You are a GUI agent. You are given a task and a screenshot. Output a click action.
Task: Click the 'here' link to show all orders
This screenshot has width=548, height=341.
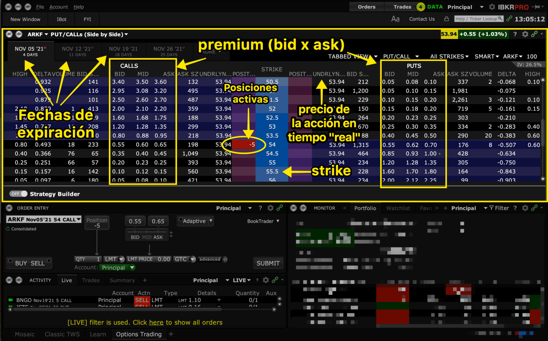(156, 322)
